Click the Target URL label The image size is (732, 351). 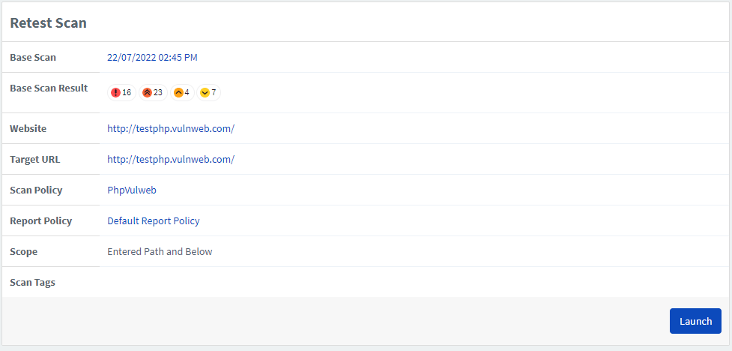[35, 160]
